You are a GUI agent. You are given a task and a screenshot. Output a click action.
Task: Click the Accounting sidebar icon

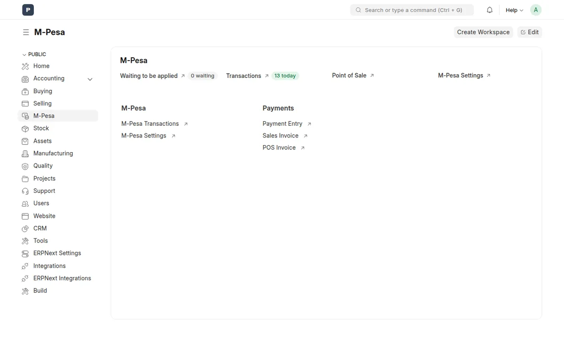click(x=25, y=79)
